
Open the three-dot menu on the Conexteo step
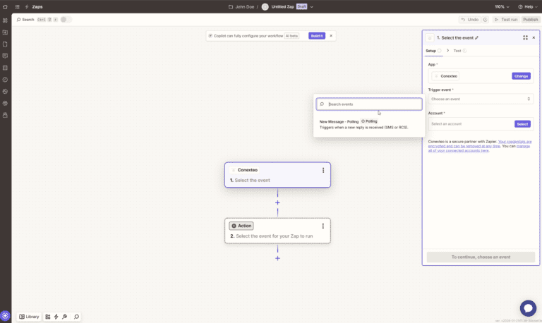(323, 170)
